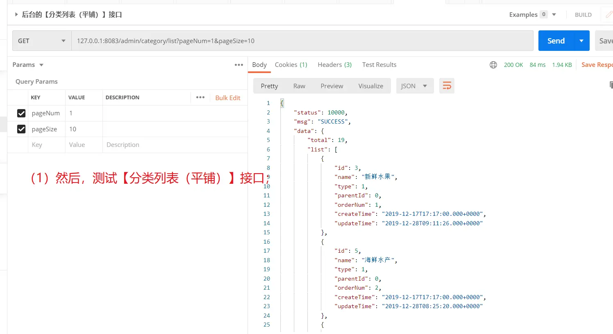This screenshot has width=613, height=334.
Task: Expand the request title disclosure triangle
Action: point(16,14)
